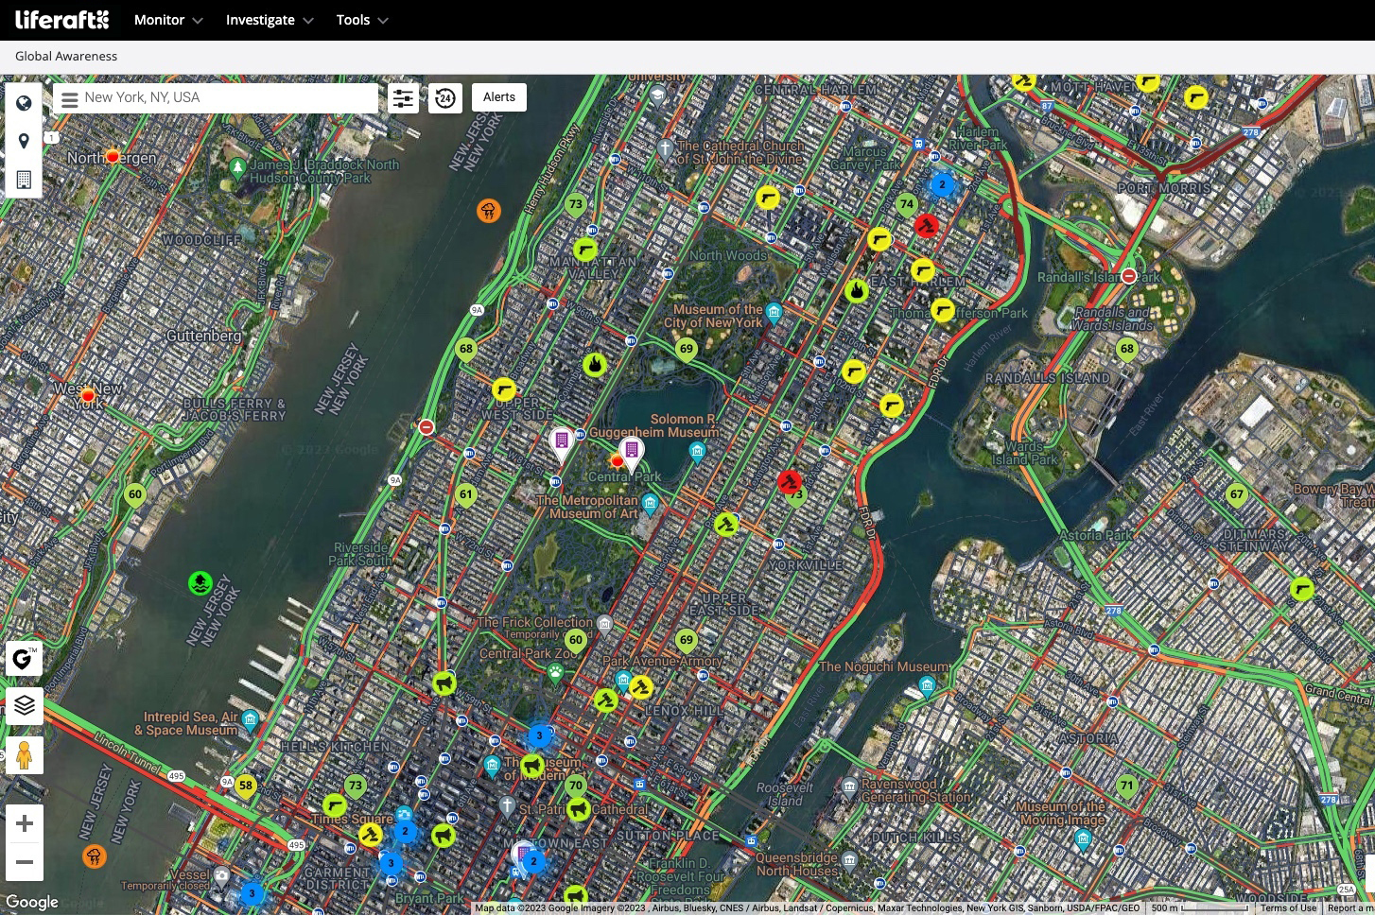Click the gun marker above Upper West Side label
This screenshot has width=1375, height=916.
click(x=504, y=389)
